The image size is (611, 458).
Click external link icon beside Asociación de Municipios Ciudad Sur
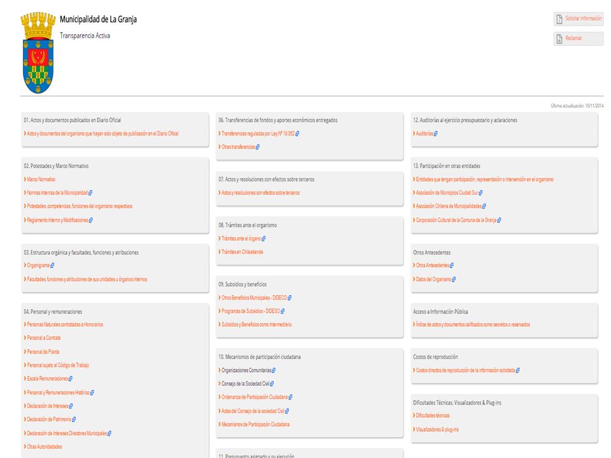click(481, 193)
